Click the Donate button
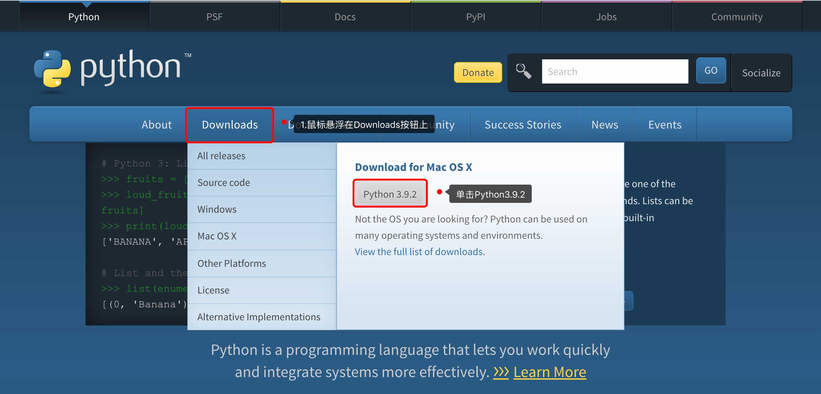The width and height of the screenshot is (821, 394). tap(477, 72)
